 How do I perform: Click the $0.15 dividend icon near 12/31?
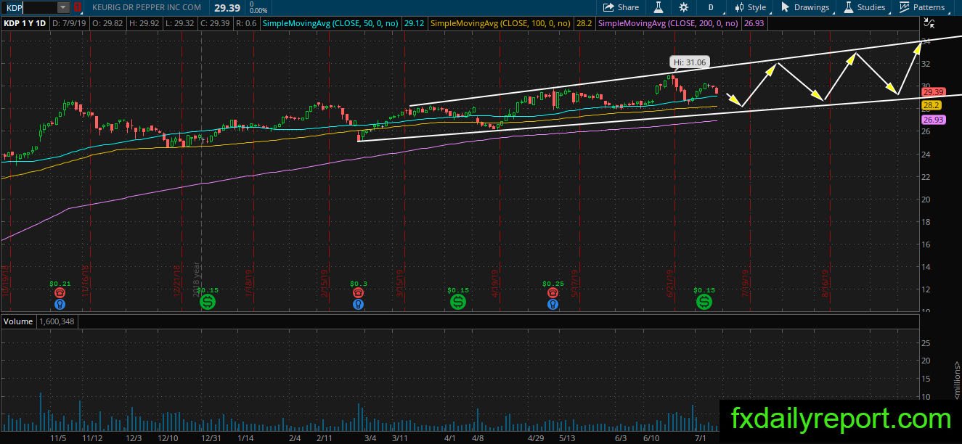pyautogui.click(x=208, y=301)
